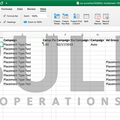This screenshot has width=120, height=120.
Task: Open the View Macros icon
Action: 98,16
